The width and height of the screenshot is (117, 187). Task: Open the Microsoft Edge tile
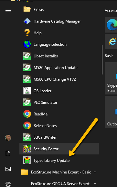(111, 25)
